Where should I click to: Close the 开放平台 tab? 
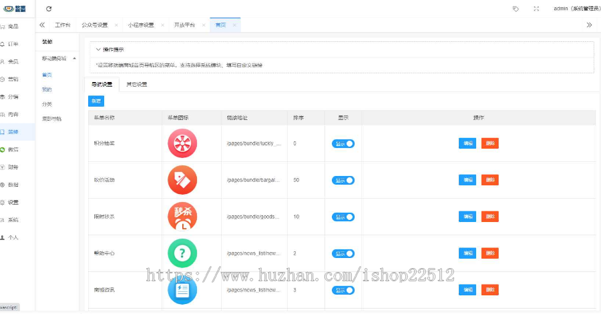tap(202, 25)
